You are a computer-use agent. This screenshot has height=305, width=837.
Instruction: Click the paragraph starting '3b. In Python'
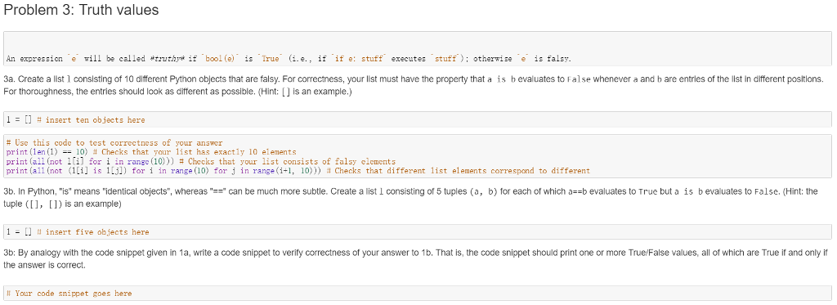(x=410, y=197)
